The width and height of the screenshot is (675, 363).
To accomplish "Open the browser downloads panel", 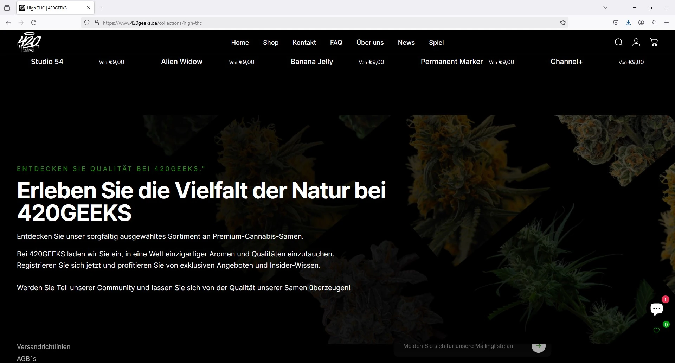I will (629, 23).
